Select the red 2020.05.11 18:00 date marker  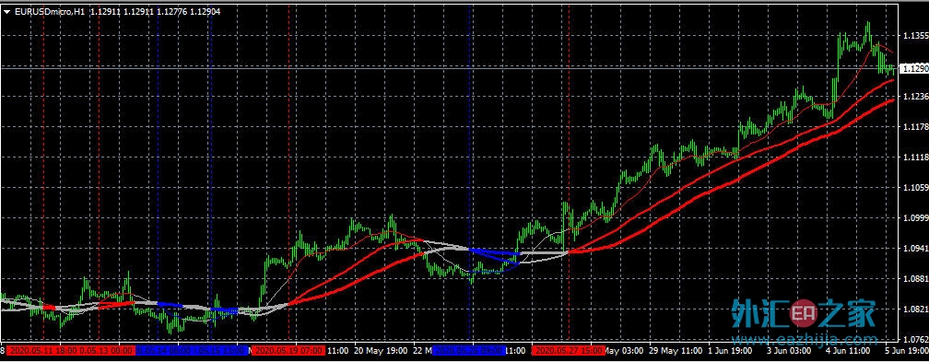[42, 351]
